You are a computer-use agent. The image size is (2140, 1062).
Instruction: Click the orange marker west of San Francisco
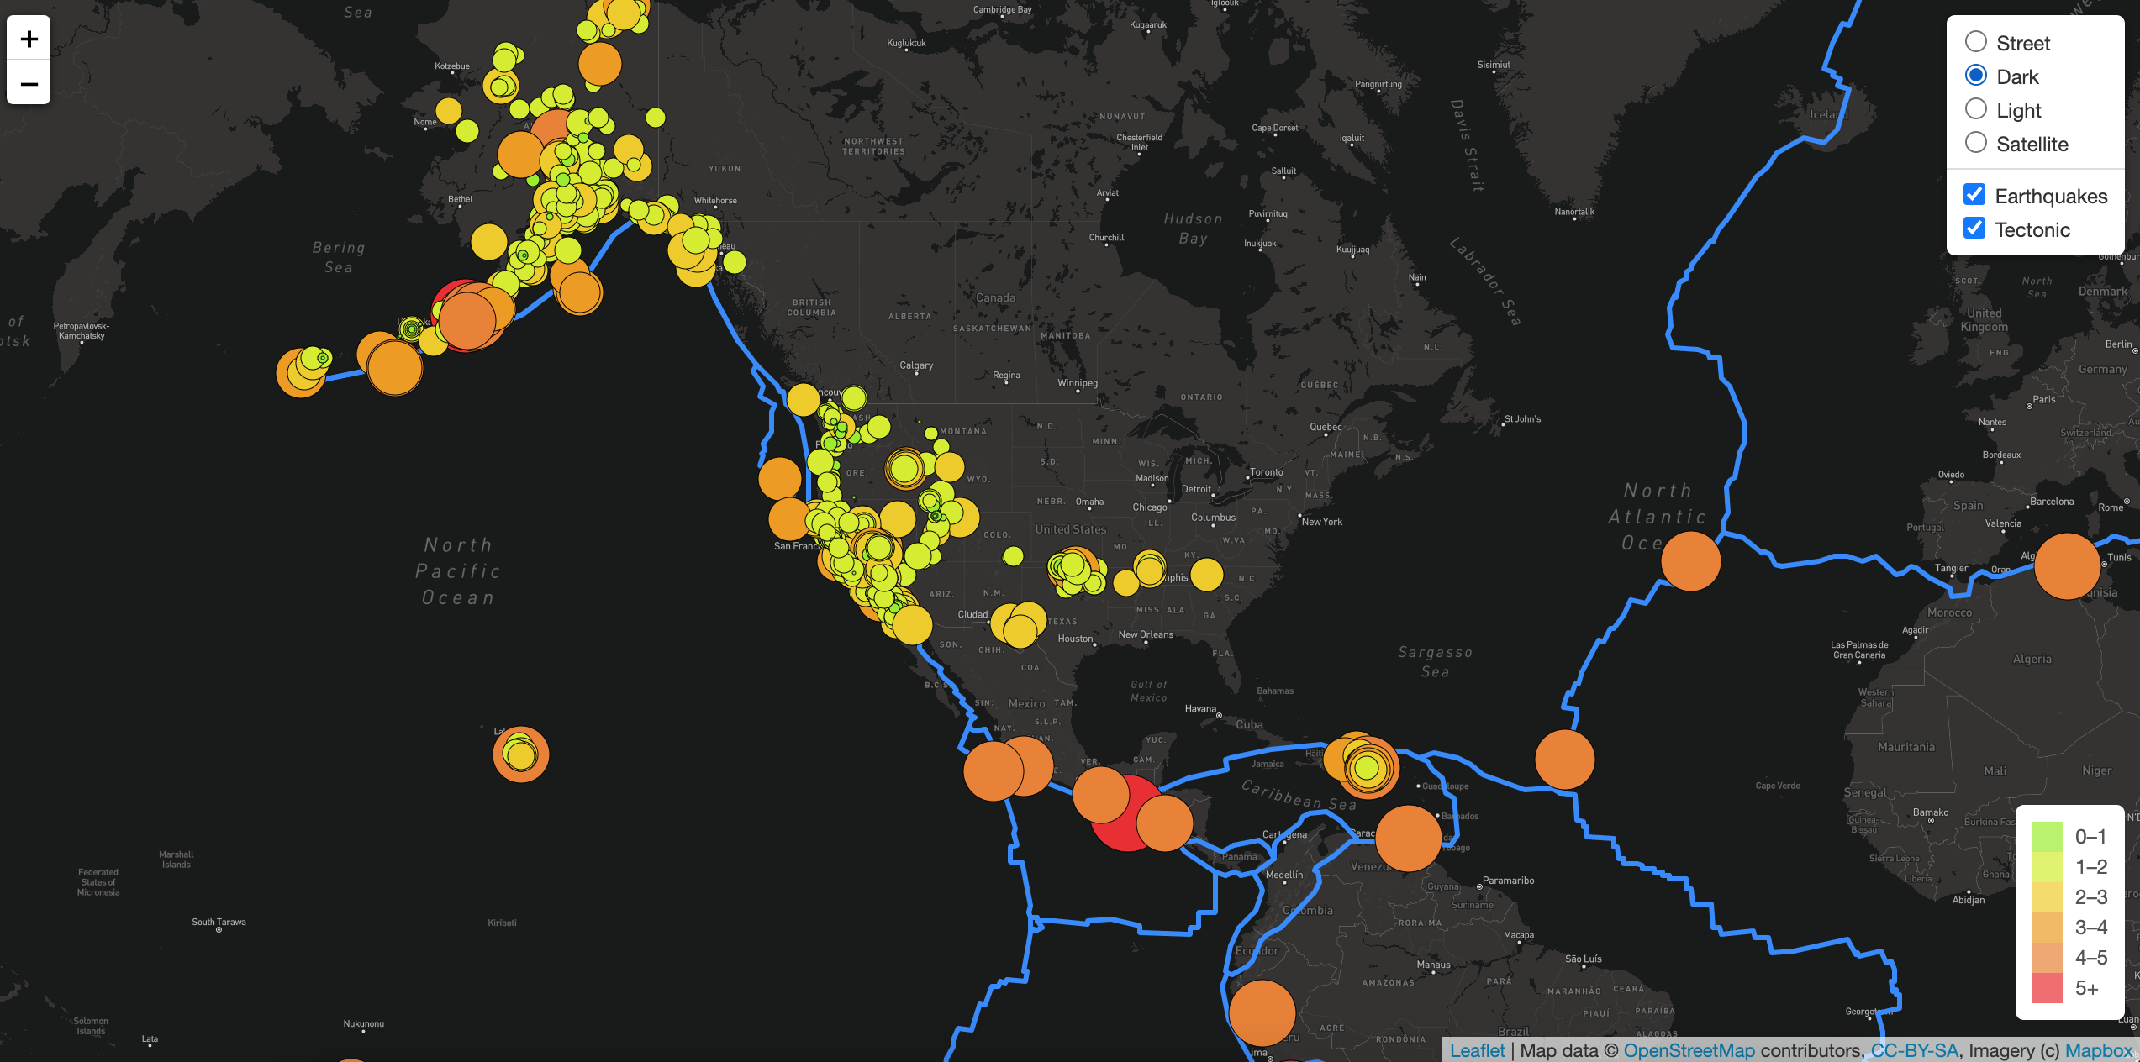(x=790, y=519)
